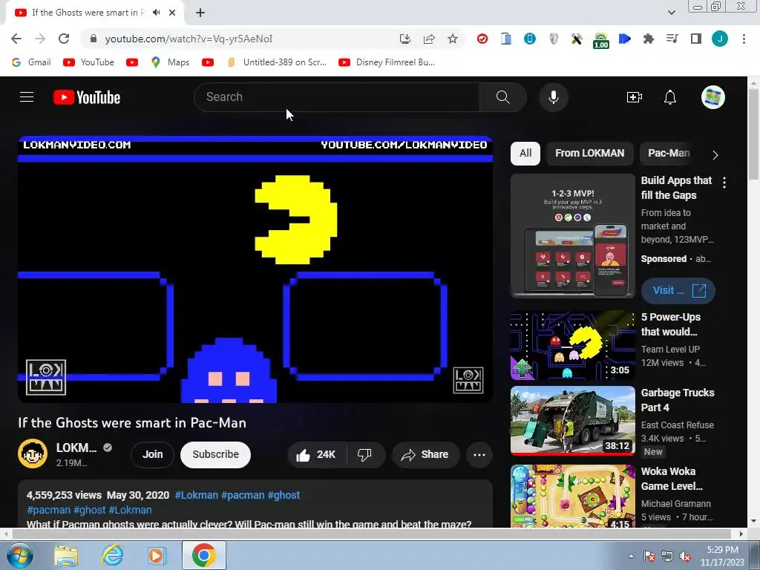Focus the YouTube search field
The width and height of the screenshot is (760, 570).
pos(337,97)
